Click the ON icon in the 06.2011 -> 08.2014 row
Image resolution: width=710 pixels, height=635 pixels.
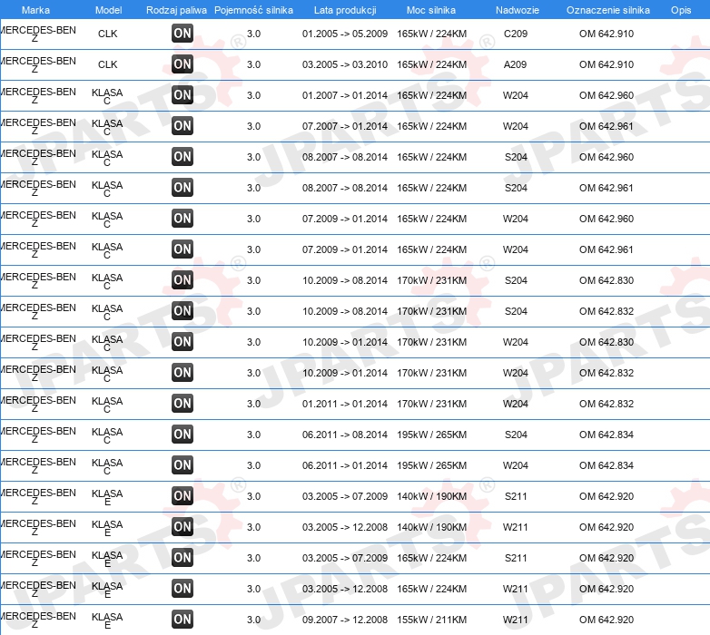click(x=182, y=435)
